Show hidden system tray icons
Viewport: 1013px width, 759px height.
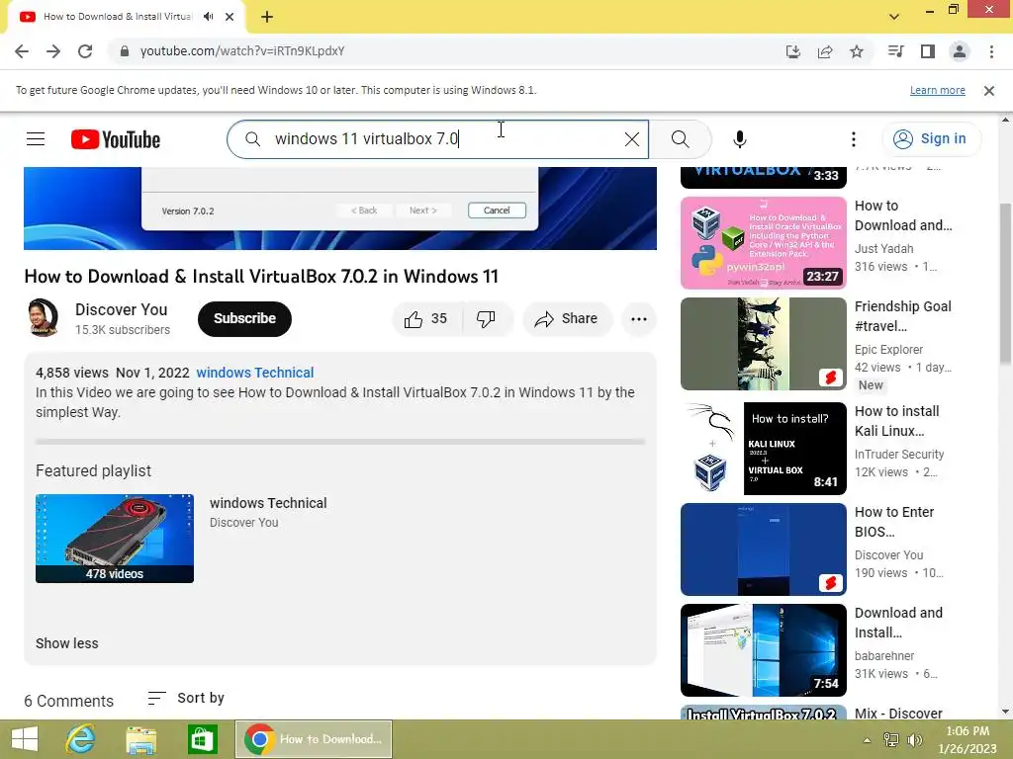point(867,740)
